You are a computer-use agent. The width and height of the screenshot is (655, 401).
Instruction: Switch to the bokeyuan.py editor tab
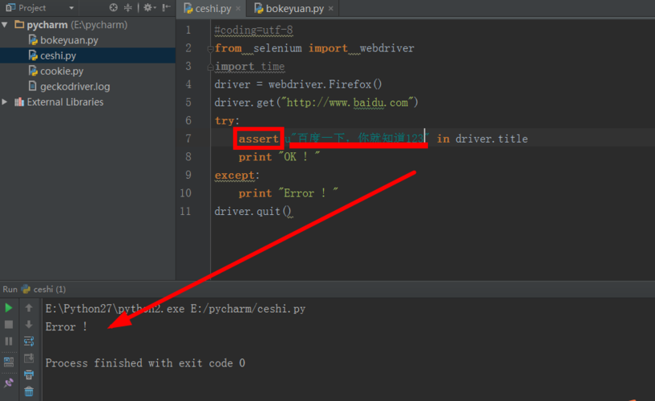coord(294,8)
